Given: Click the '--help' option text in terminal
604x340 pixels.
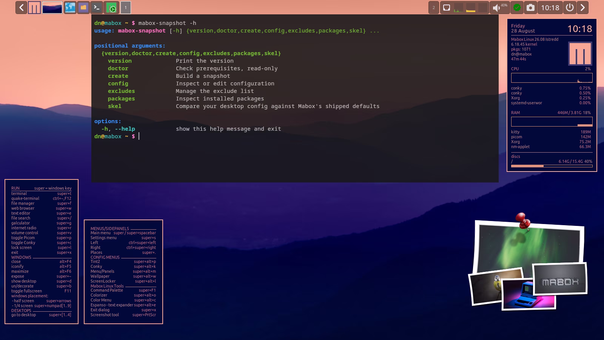Looking at the screenshot, I should (x=125, y=129).
